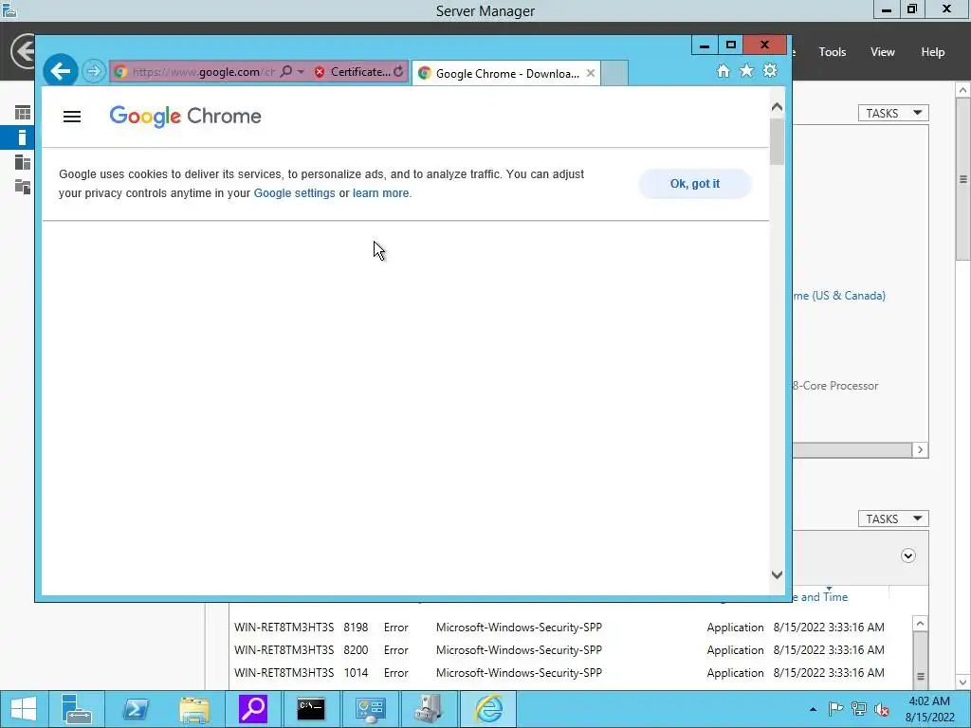The image size is (971, 728).
Task: Expand the circular chevron in Events panel
Action: pos(907,555)
